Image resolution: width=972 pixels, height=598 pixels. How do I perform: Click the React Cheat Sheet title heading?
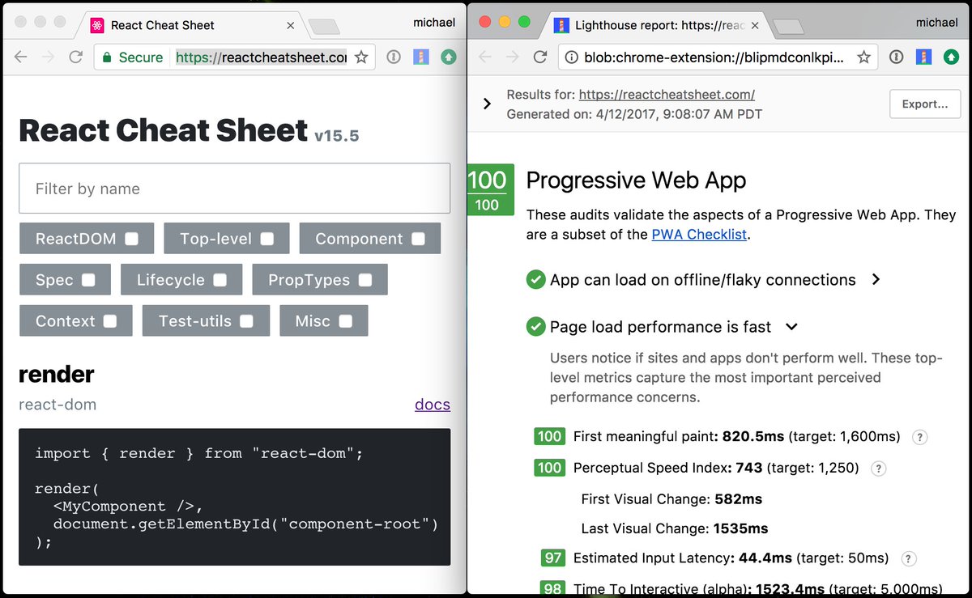(163, 130)
